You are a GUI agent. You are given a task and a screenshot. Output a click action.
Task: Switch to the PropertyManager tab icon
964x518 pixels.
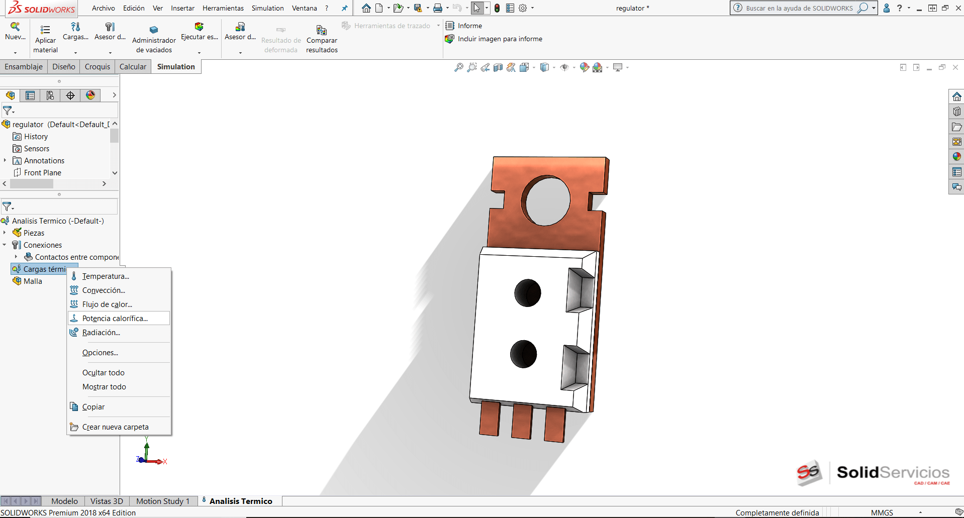pyautogui.click(x=30, y=95)
